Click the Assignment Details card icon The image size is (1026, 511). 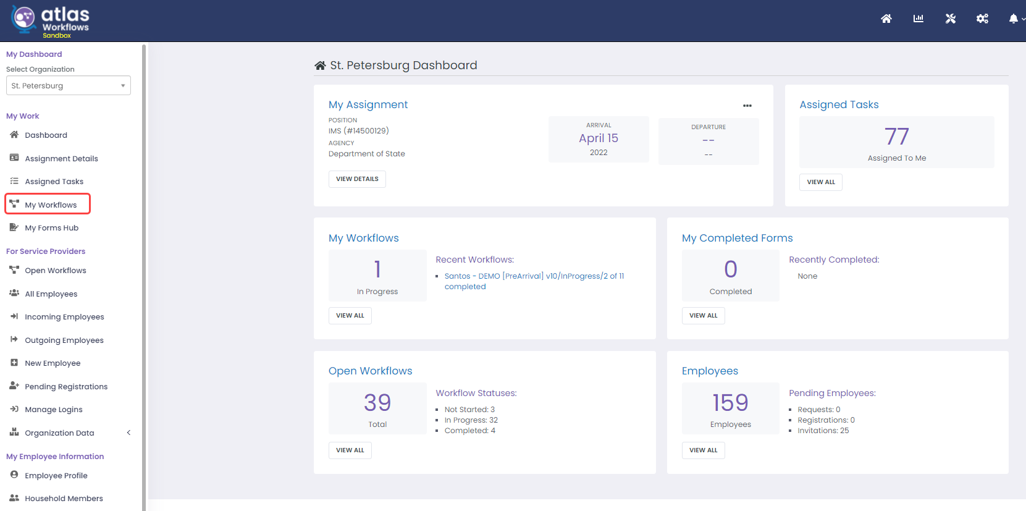14,158
